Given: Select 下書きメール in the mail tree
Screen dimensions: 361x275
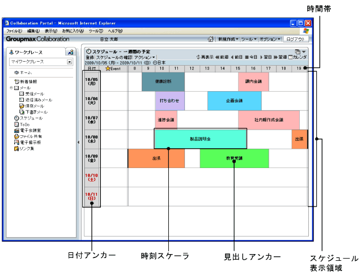Looking at the screenshot, I should coord(33,112).
